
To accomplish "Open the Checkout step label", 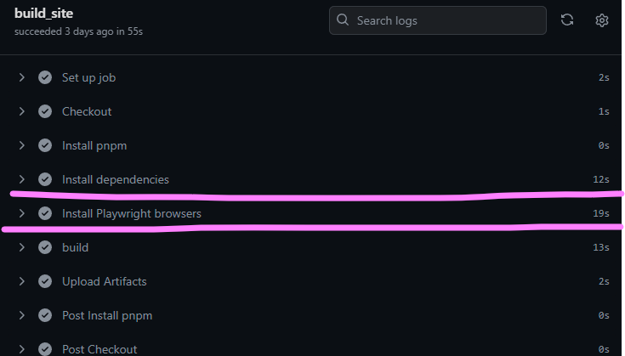I will click(x=87, y=111).
